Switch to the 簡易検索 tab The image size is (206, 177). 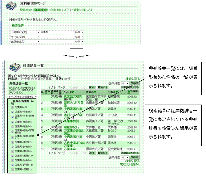26,10
